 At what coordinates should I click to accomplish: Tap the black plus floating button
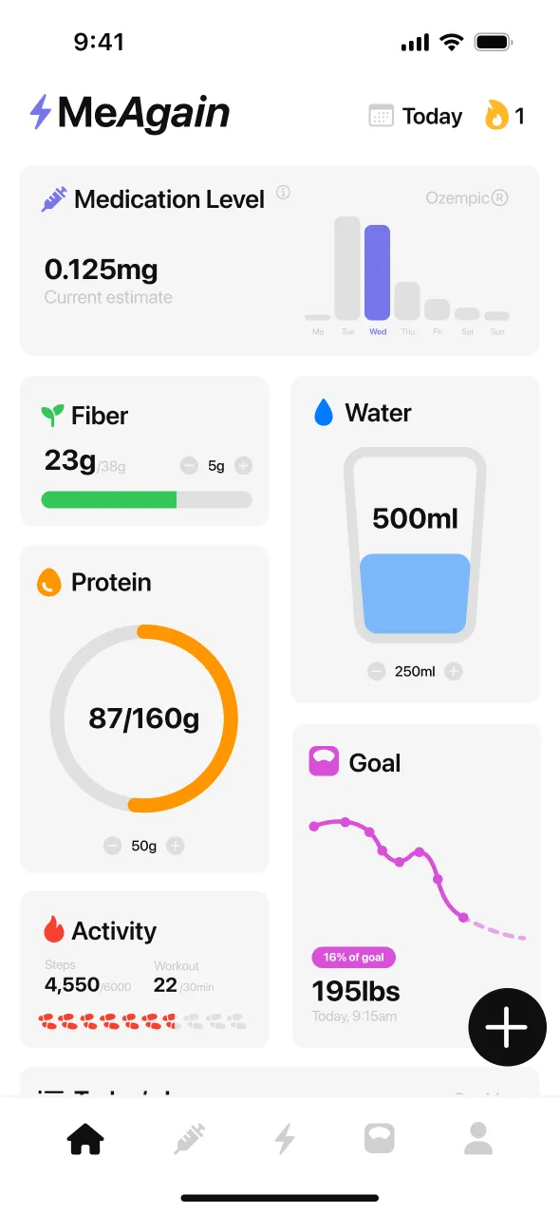pyautogui.click(x=507, y=1027)
